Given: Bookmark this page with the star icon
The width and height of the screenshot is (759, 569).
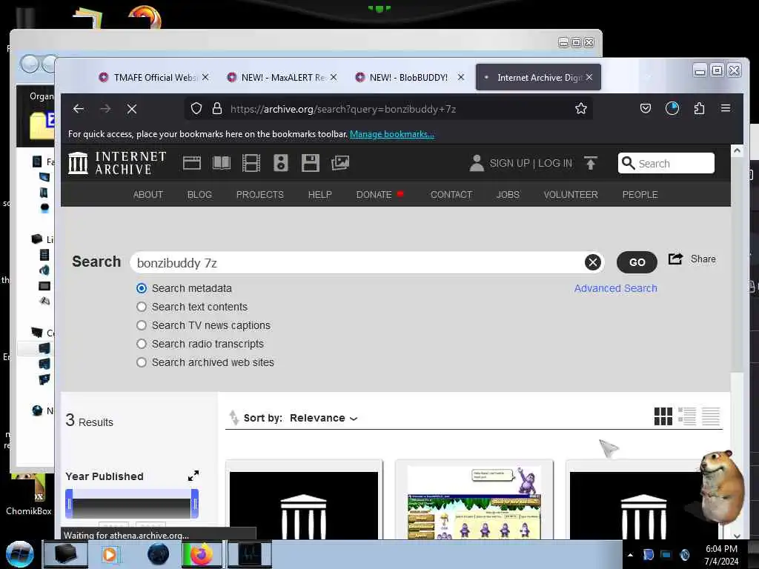Looking at the screenshot, I should (x=581, y=108).
